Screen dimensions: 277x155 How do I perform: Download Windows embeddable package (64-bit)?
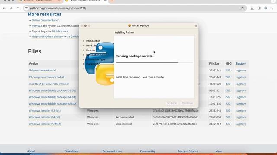pos(52,97)
